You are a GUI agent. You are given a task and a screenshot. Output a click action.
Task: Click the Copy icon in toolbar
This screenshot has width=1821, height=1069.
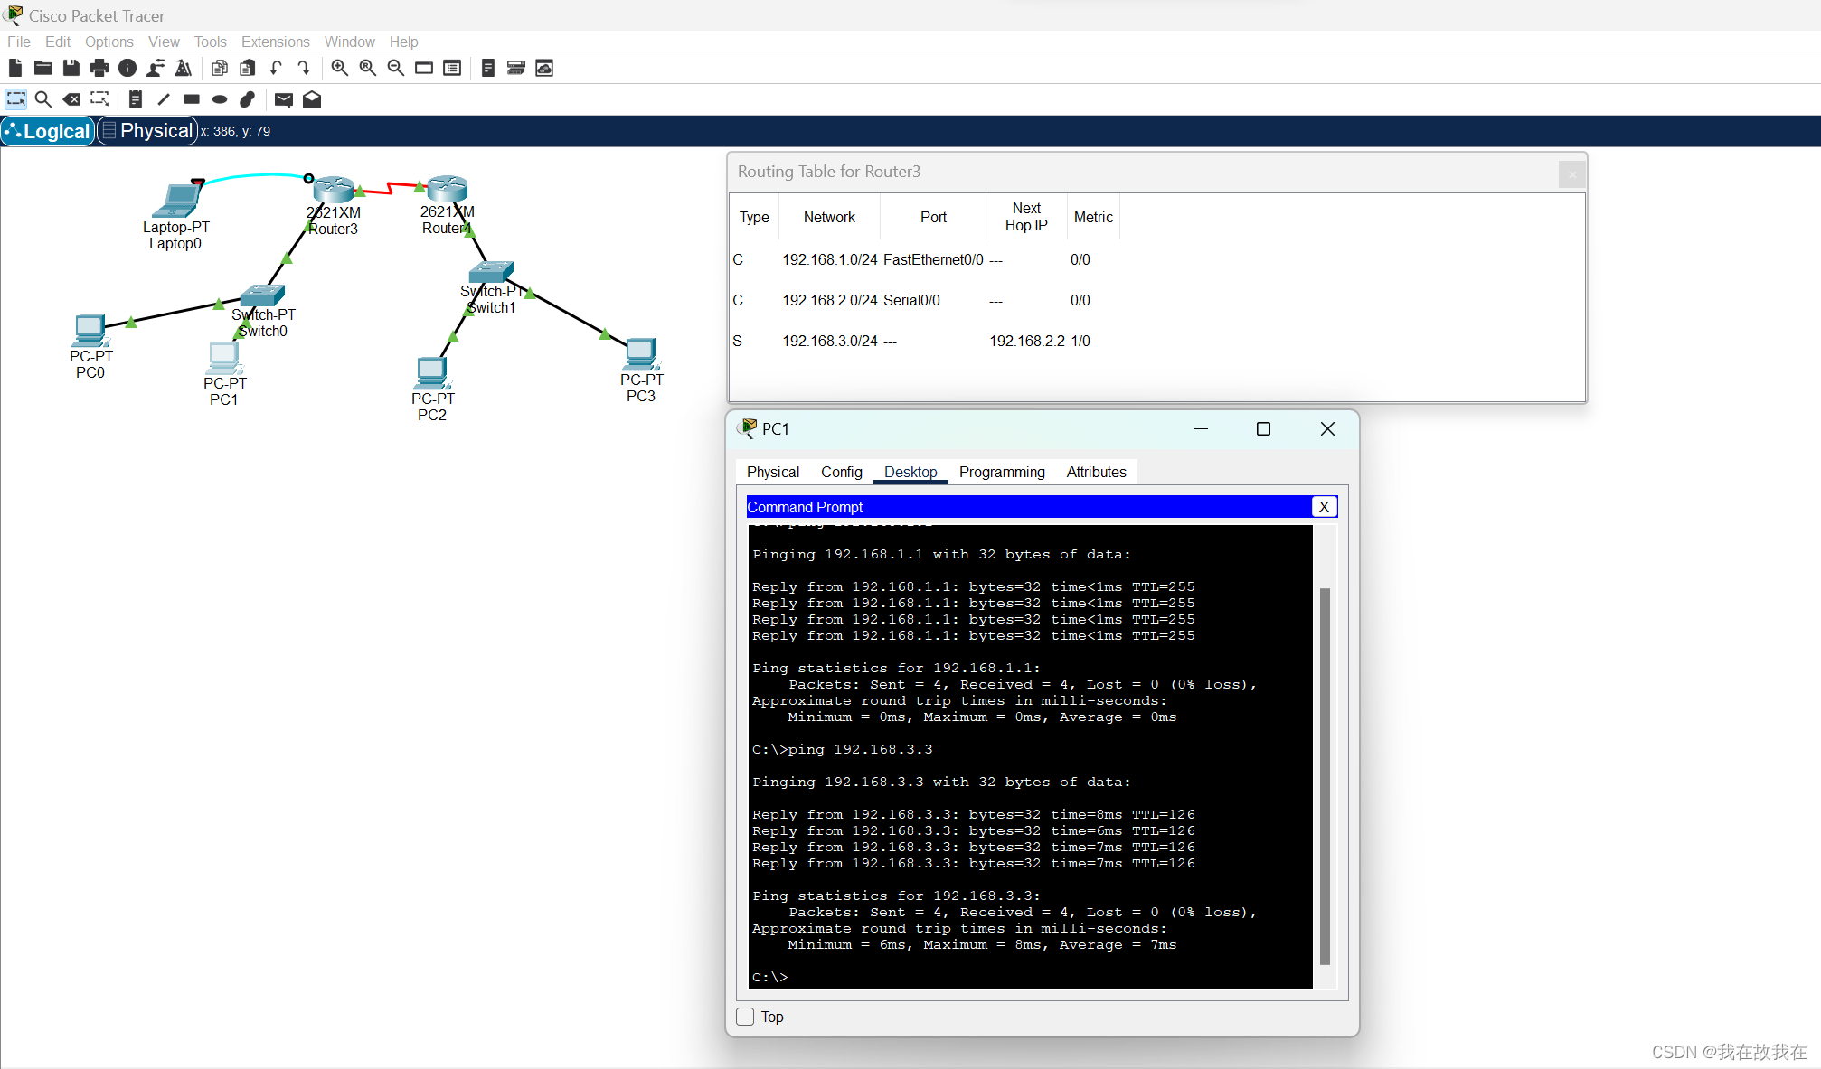coord(220,68)
